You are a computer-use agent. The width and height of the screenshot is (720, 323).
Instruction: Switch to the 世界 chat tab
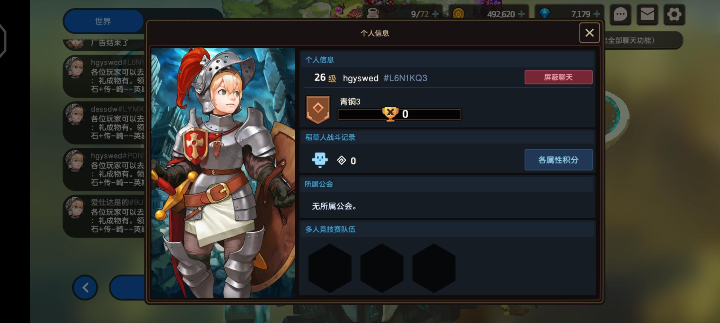tap(103, 21)
